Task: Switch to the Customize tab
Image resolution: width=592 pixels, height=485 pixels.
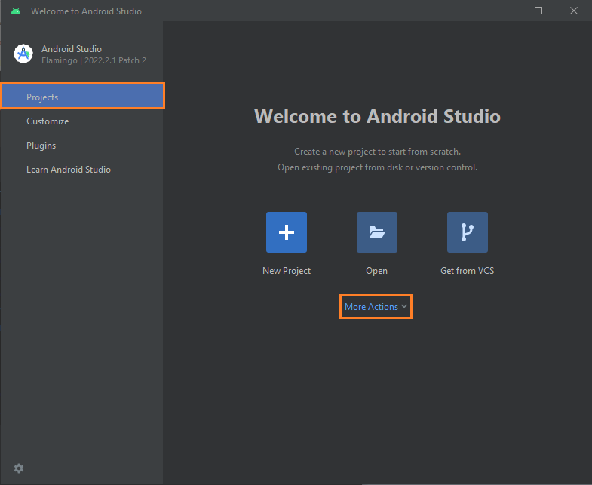Action: [81, 121]
